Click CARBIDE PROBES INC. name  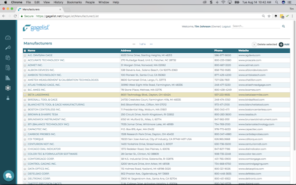[42, 134]
